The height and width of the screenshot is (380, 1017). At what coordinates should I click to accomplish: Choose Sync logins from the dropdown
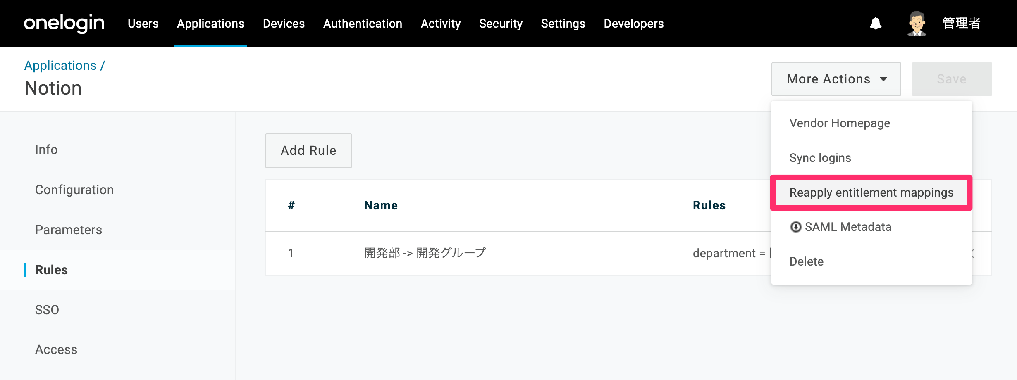pyautogui.click(x=820, y=158)
